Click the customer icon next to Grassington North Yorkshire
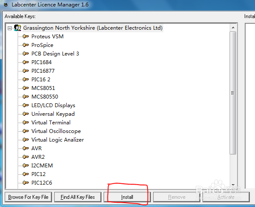This screenshot has width=255, height=207. click(x=18, y=28)
